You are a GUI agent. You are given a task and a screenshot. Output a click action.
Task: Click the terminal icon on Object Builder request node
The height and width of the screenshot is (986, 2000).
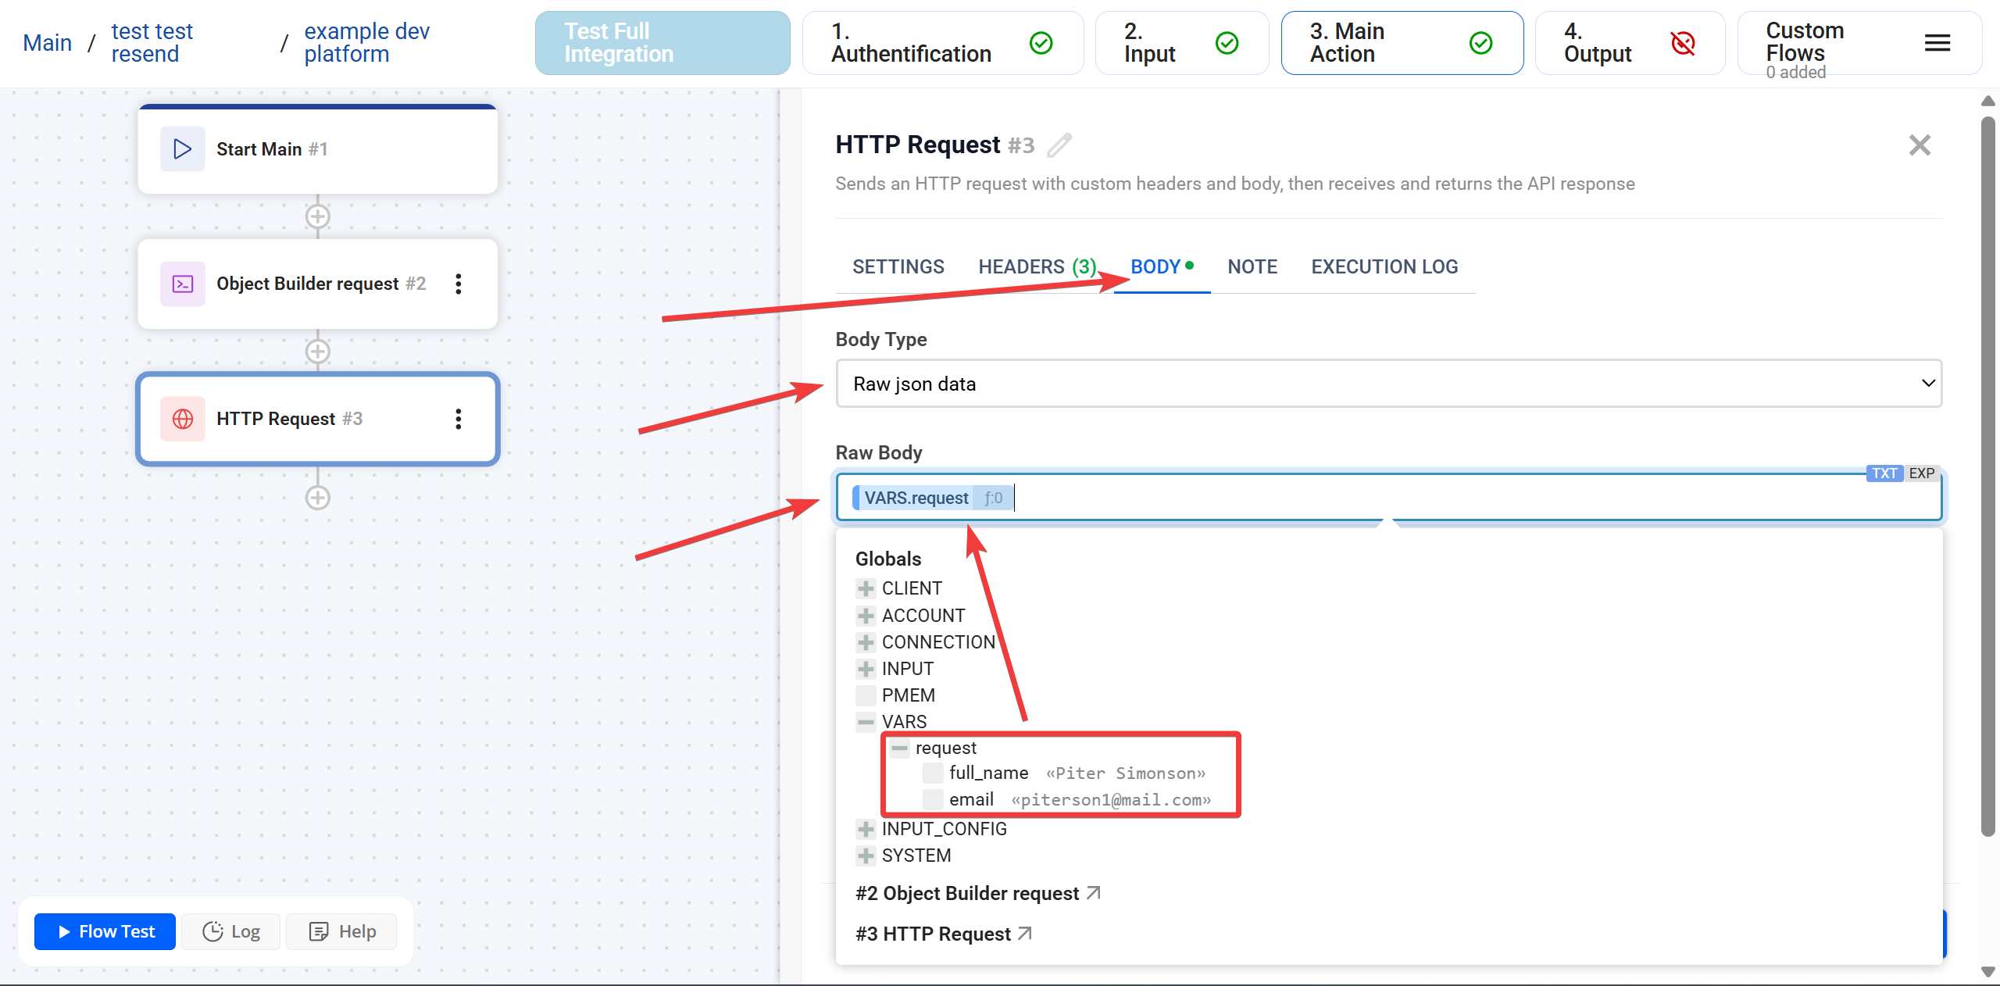point(181,284)
